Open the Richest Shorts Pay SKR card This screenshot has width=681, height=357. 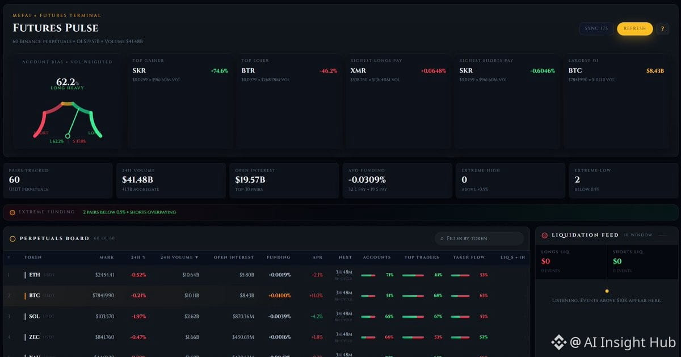click(x=507, y=101)
